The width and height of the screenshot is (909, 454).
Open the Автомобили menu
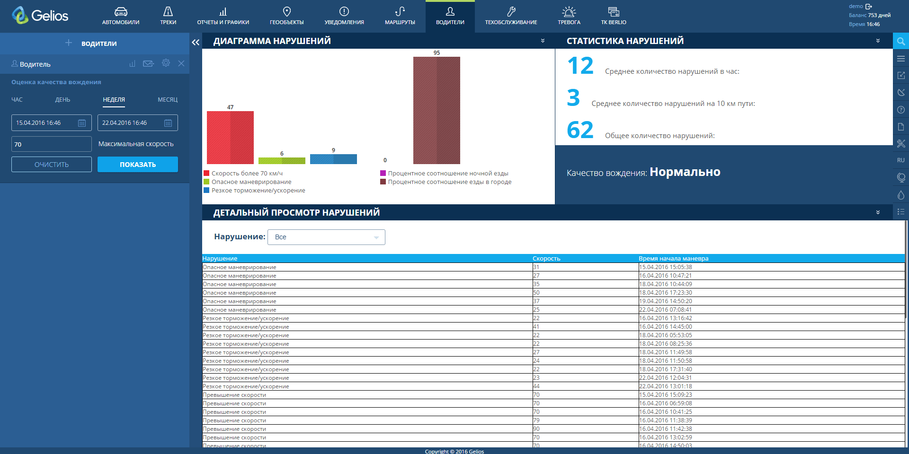coord(121,16)
